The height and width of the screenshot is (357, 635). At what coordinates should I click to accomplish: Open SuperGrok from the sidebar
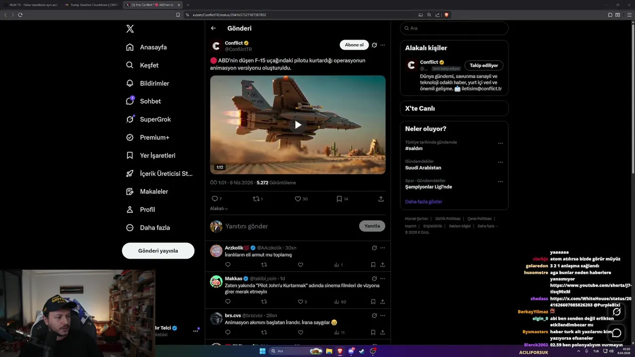tap(148, 119)
